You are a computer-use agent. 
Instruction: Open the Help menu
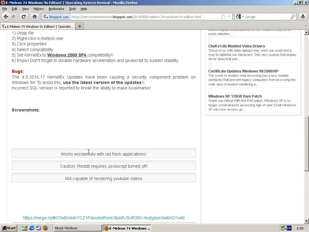pos(84,9)
